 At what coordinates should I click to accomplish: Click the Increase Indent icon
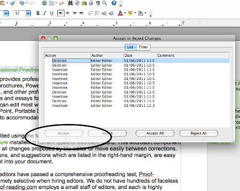[x=111, y=13]
